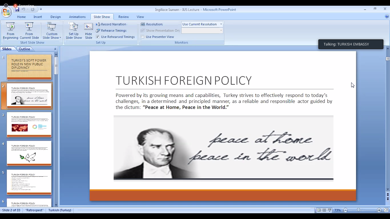The width and height of the screenshot is (390, 219).
Task: Click Rehearse Timings
Action: click(111, 31)
